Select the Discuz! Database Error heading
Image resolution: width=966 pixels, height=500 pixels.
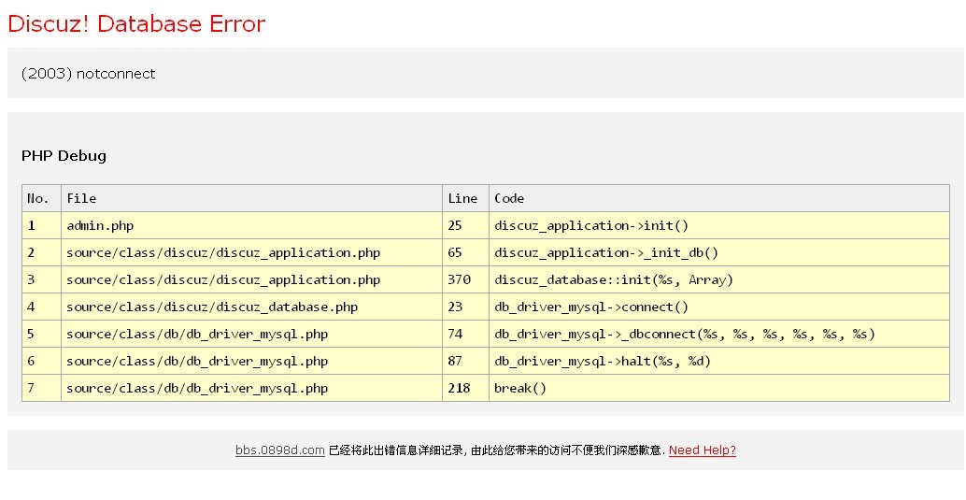pyautogui.click(x=136, y=23)
